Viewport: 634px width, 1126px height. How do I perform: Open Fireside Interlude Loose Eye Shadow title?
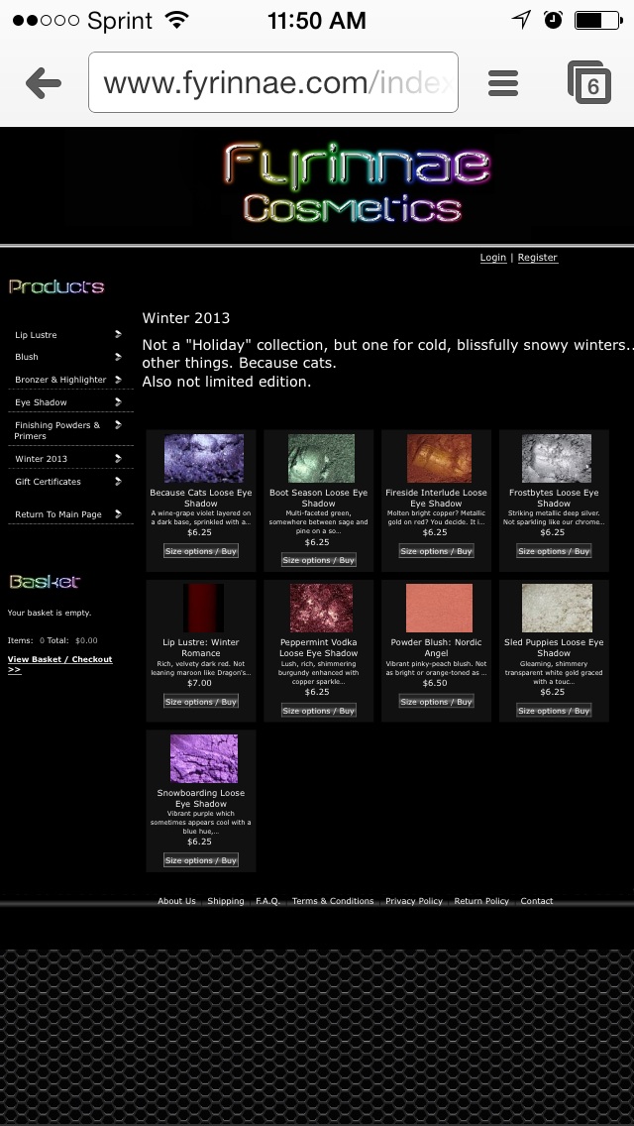437,498
